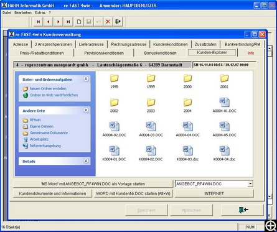Select Word file A0004-02.DOC
The width and height of the screenshot is (277, 232).
(x=114, y=129)
